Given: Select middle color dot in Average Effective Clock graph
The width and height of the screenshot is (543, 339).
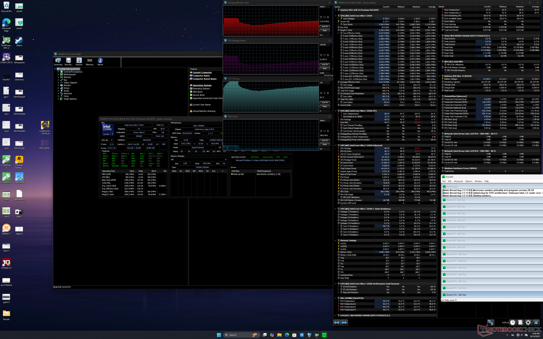Looking at the screenshot, I should [x=324, y=17].
